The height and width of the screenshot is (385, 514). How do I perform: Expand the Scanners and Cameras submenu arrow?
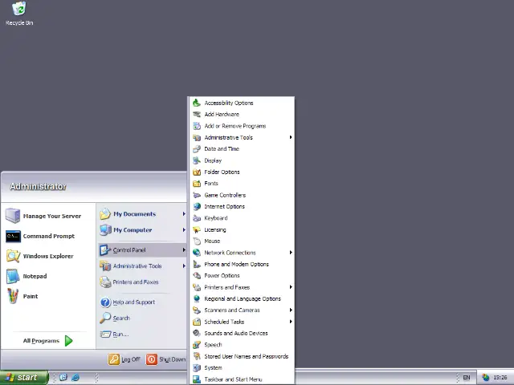(x=291, y=310)
